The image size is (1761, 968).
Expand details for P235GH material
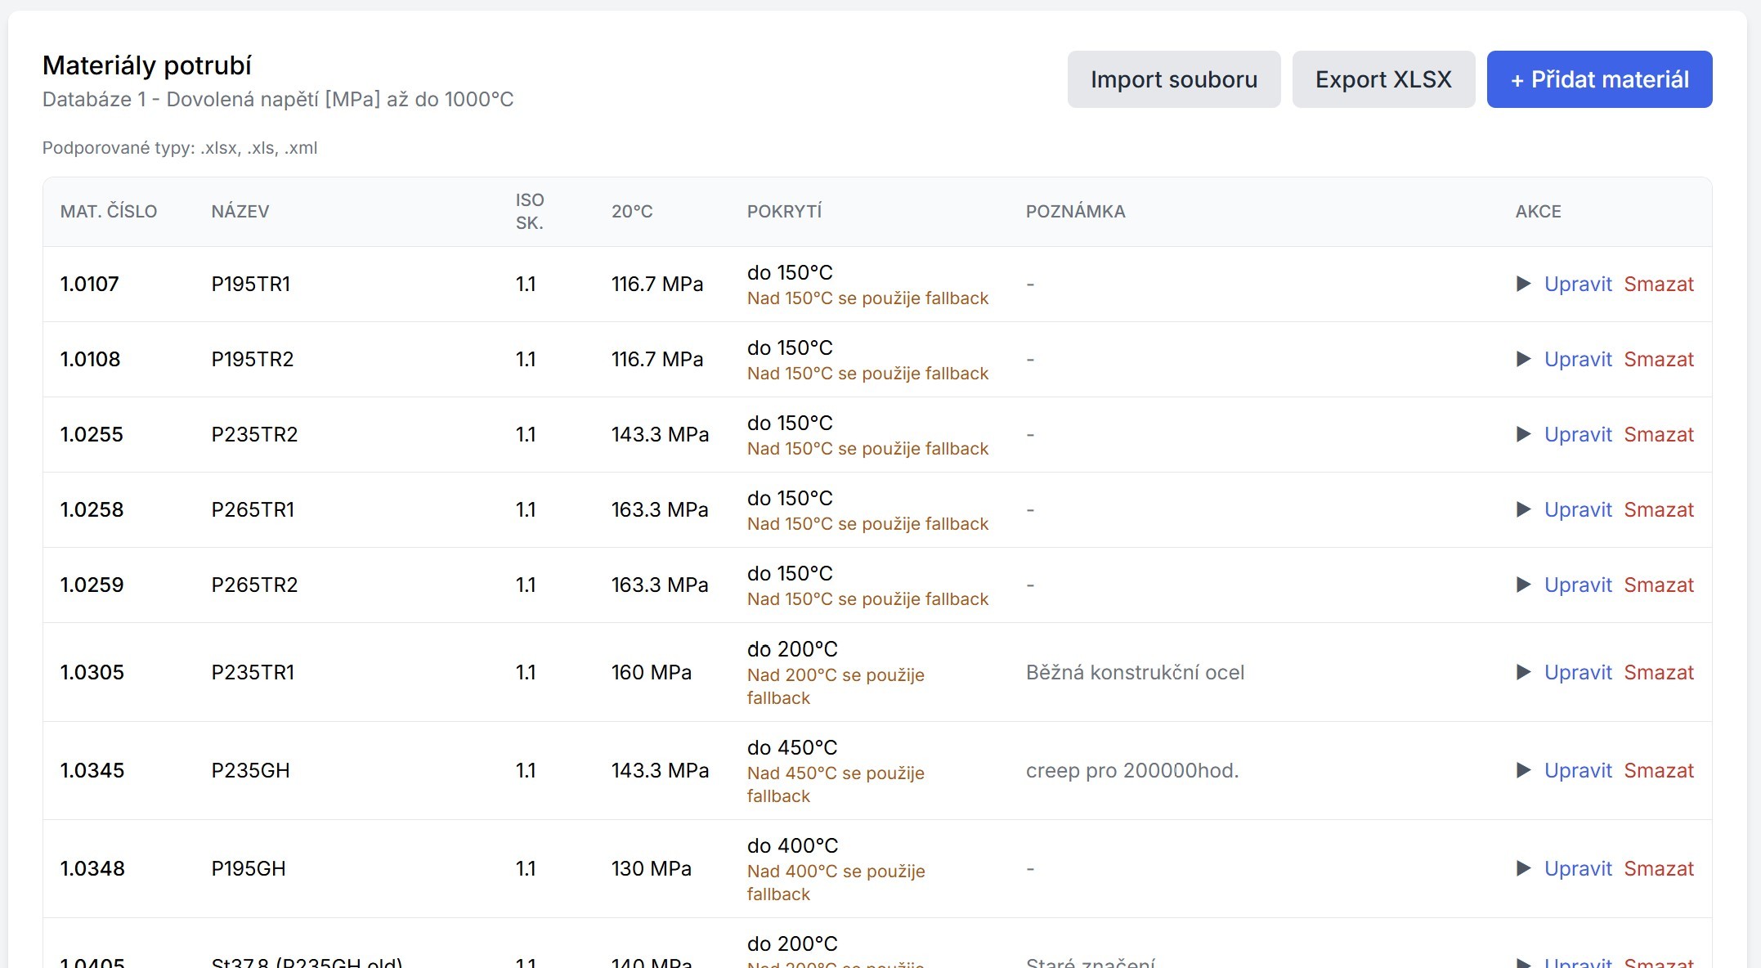coord(1523,770)
